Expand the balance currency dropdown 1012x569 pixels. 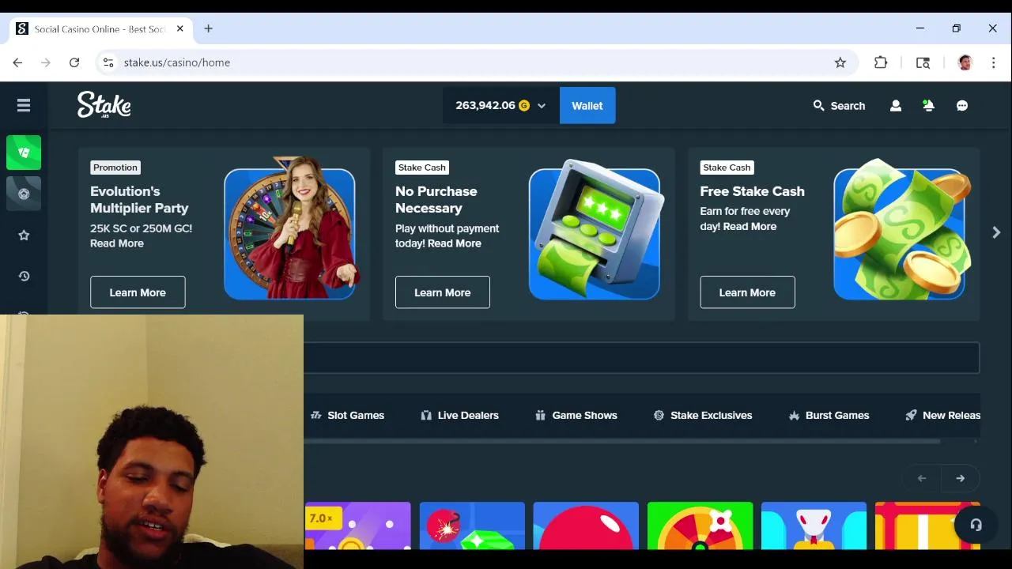(542, 106)
